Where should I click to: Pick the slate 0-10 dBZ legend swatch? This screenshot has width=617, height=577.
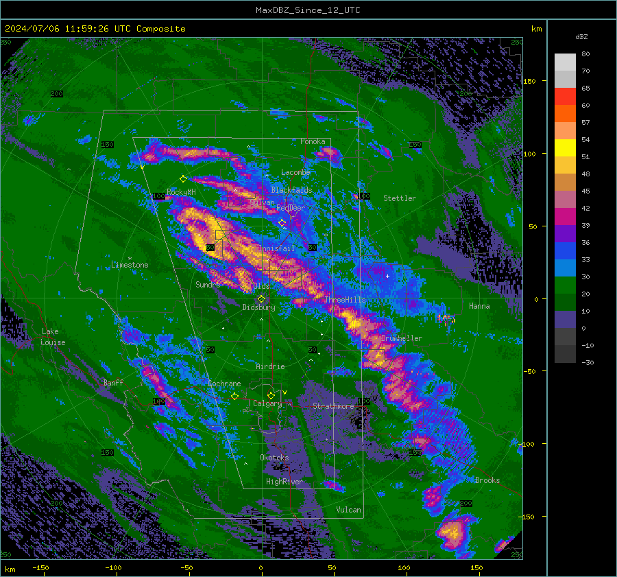pyautogui.click(x=565, y=319)
